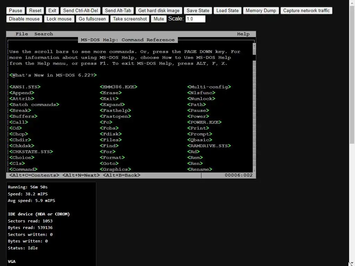The height and width of the screenshot is (266, 355).
Task: Click Get hard disk image button
Action: 159,11
